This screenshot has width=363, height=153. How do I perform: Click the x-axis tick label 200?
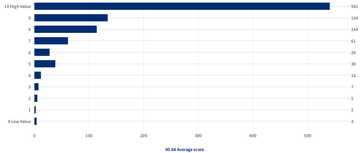pos(144,136)
